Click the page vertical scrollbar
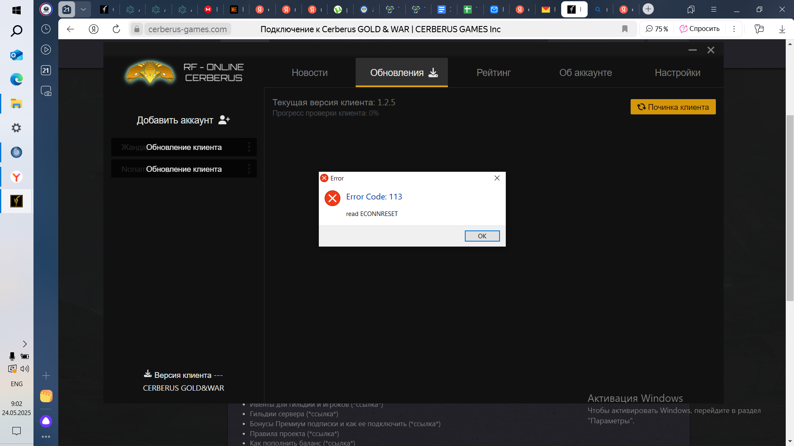Screen dimensions: 794x446 (x=789, y=206)
